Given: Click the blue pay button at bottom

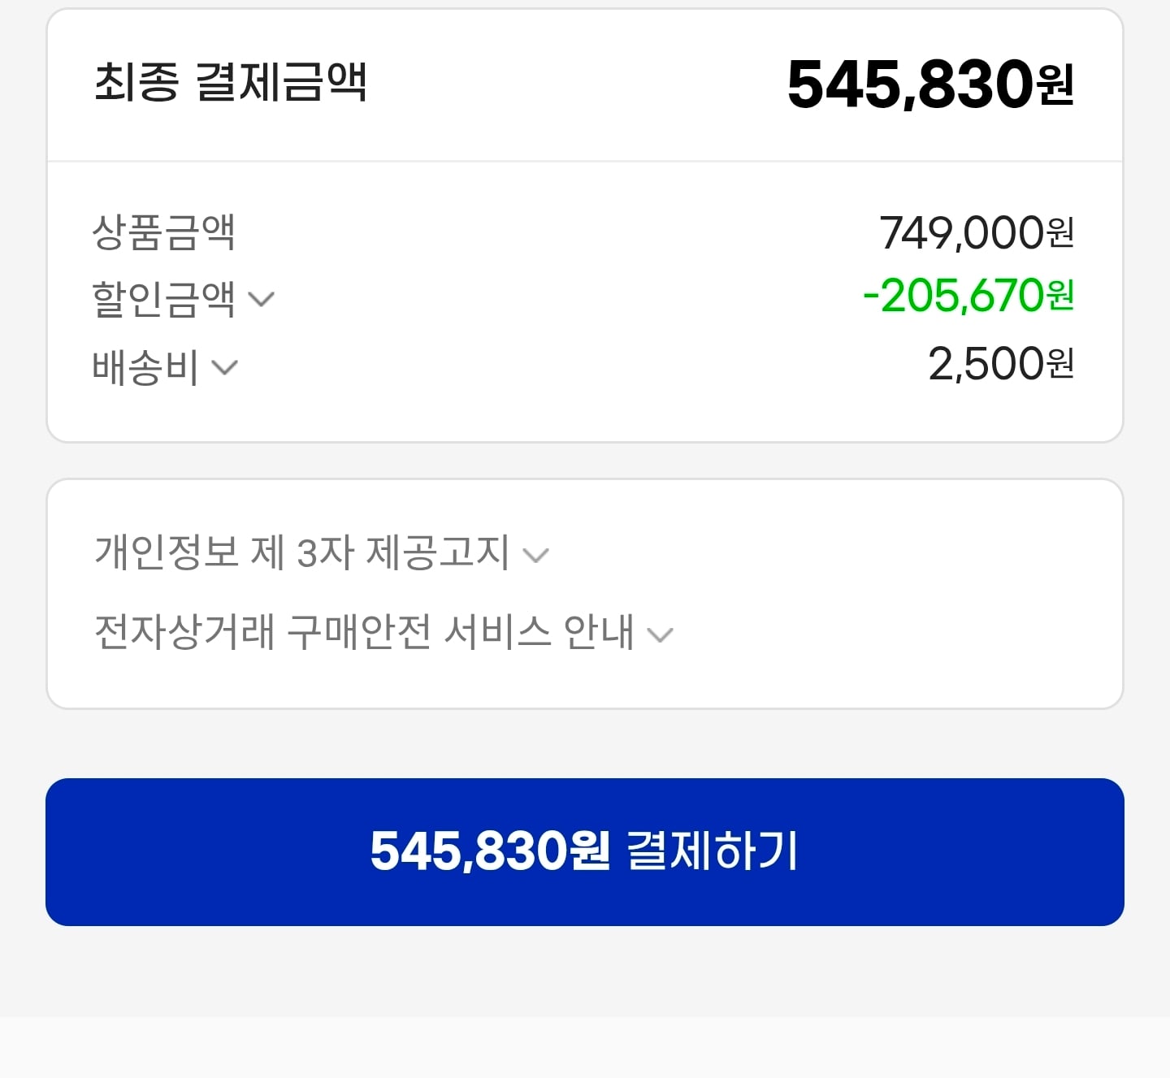Looking at the screenshot, I should 585,851.
